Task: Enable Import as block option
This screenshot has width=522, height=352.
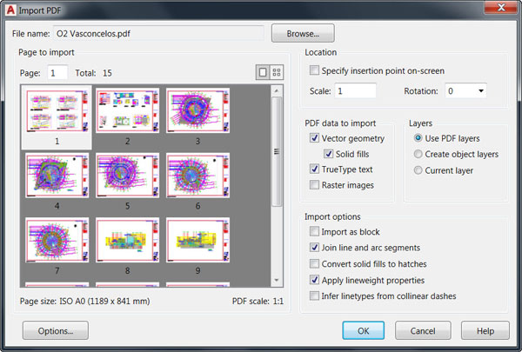Action: (x=314, y=232)
